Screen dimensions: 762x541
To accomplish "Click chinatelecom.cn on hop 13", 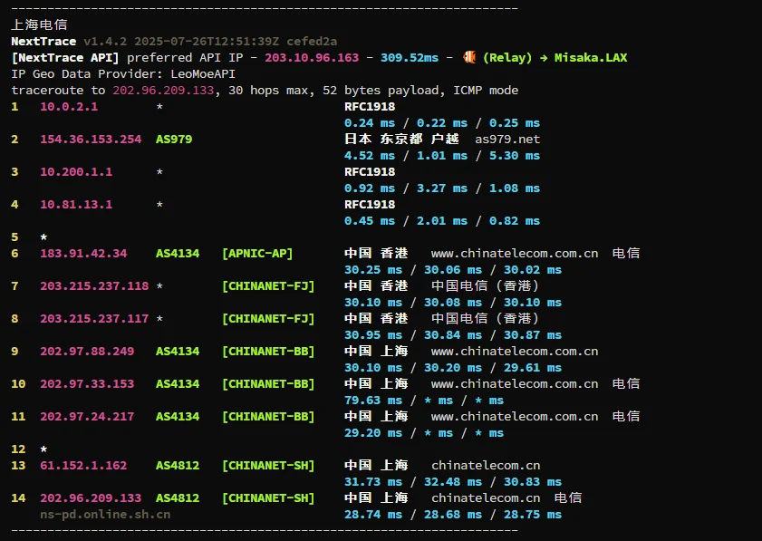I will point(486,465).
